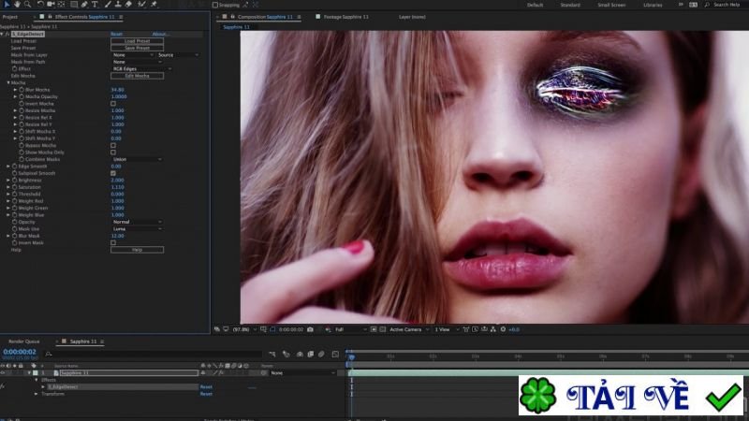Click the Blur Mocha stopwatch icon

[21, 90]
